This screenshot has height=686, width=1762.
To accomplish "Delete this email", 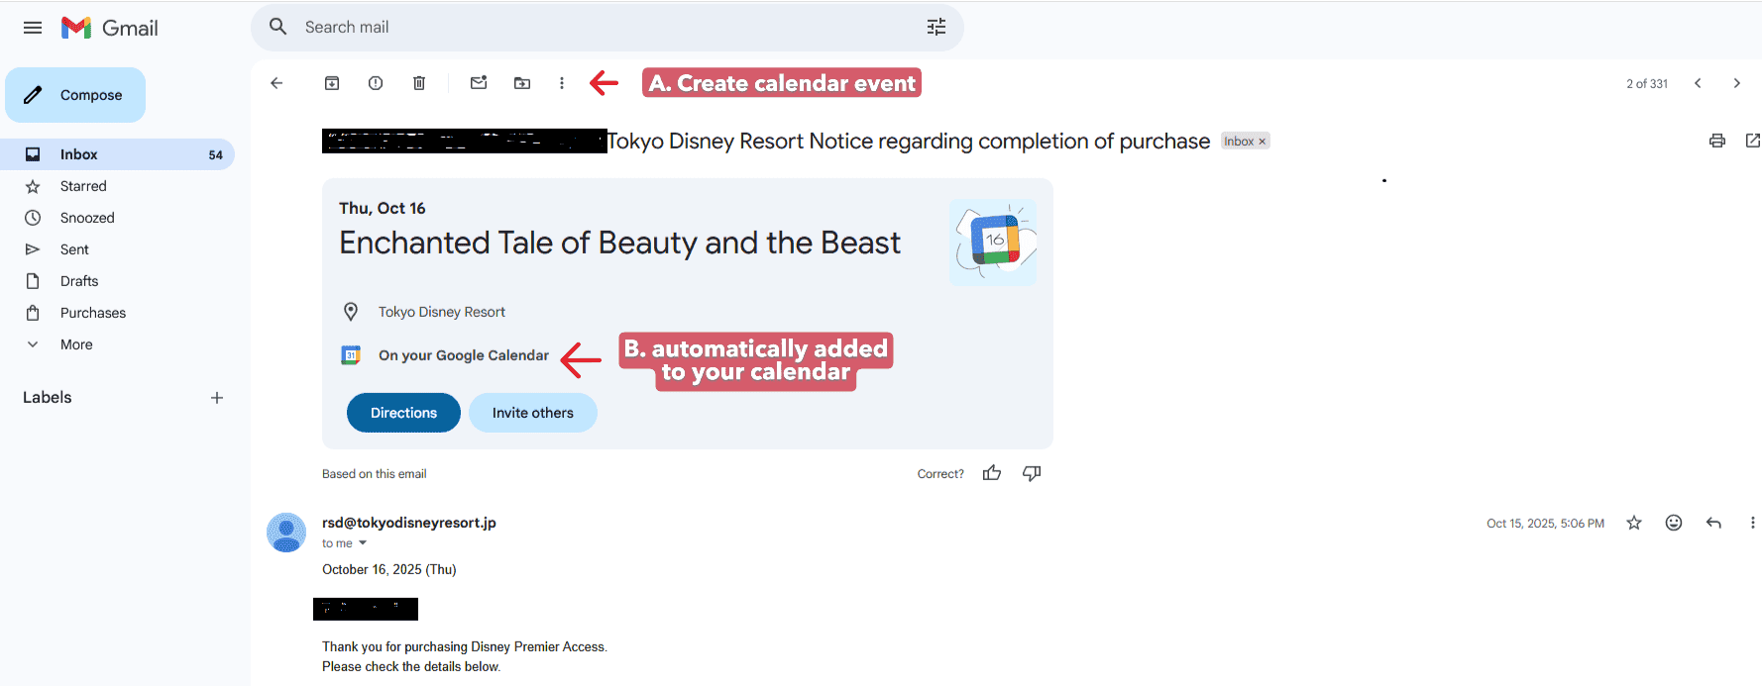I will (419, 83).
